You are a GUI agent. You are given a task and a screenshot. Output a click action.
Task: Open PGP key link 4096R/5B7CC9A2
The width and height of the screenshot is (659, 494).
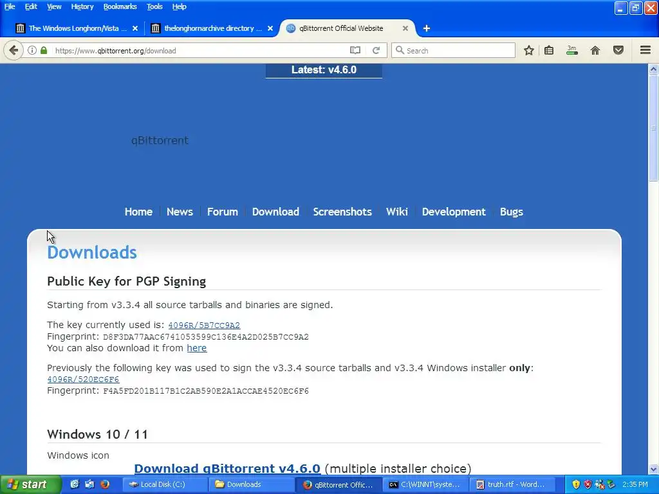(204, 325)
